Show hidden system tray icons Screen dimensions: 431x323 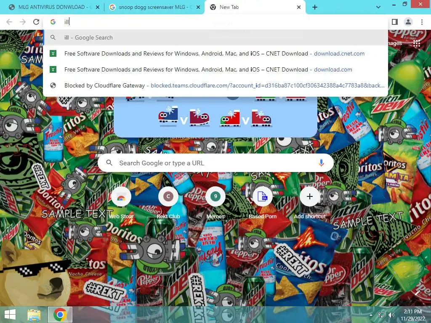371,315
